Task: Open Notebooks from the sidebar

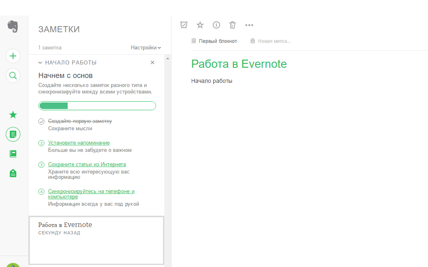Action: [13, 154]
